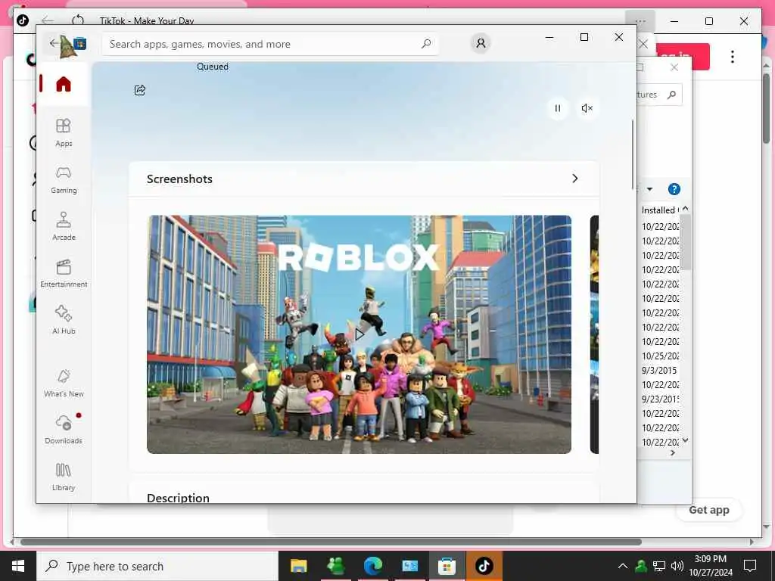This screenshot has width=775, height=581.
Task: Open the Downloads page
Action: coord(64,430)
